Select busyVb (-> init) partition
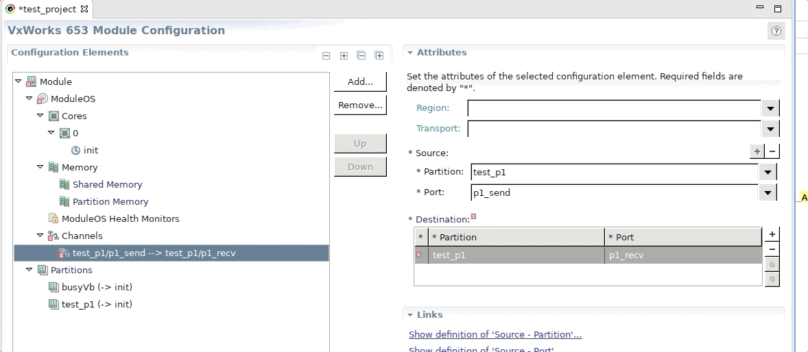The image size is (808, 352). click(97, 287)
